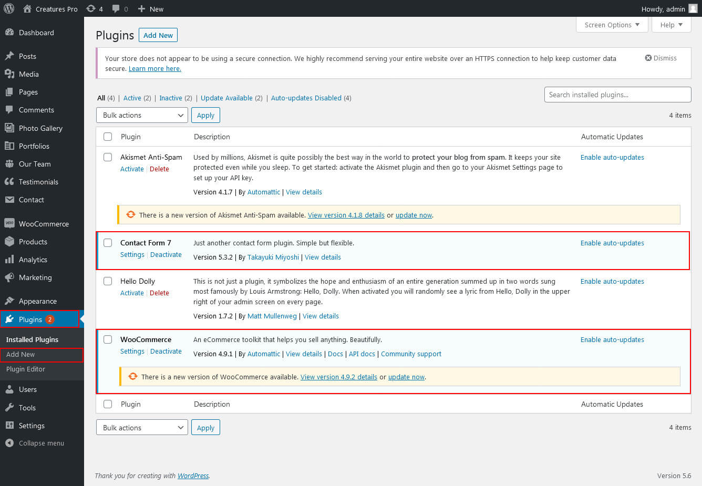
Task: Open the WordPress footer link
Action: click(x=193, y=475)
